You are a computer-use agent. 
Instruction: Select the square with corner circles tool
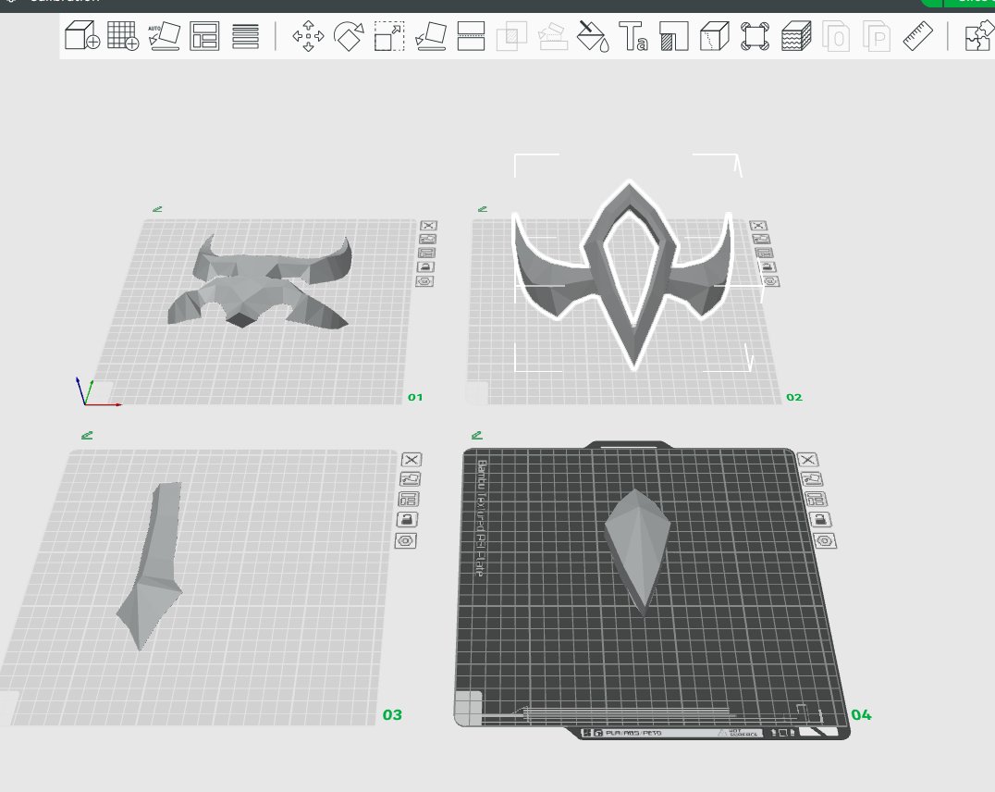coord(755,36)
